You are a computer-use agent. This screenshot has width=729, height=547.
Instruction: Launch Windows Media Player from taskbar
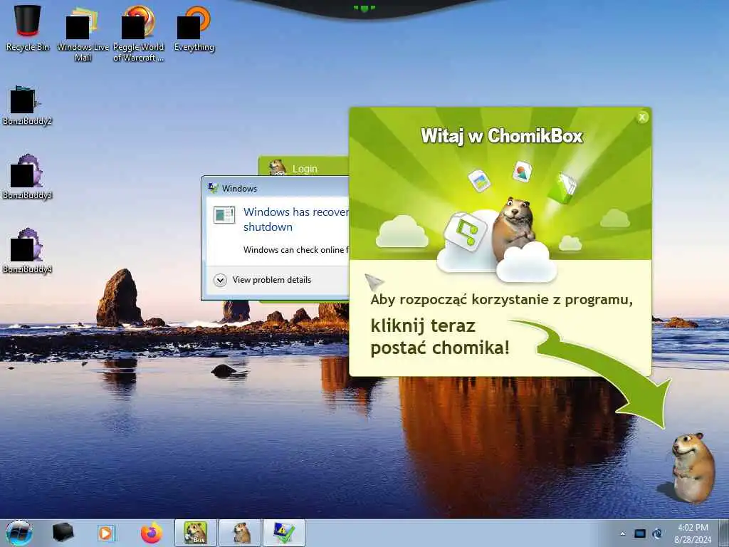pyautogui.click(x=106, y=533)
